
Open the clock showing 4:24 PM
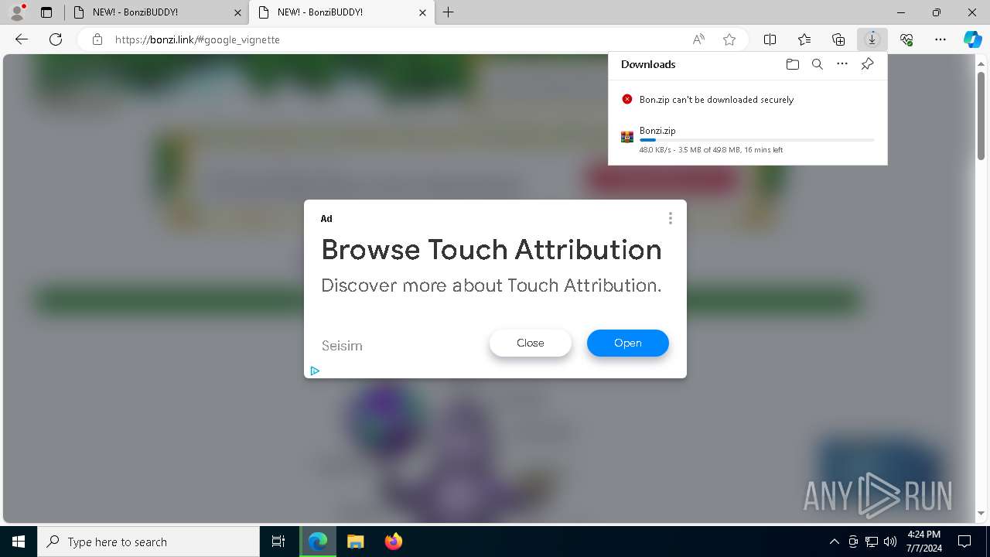tap(923, 542)
